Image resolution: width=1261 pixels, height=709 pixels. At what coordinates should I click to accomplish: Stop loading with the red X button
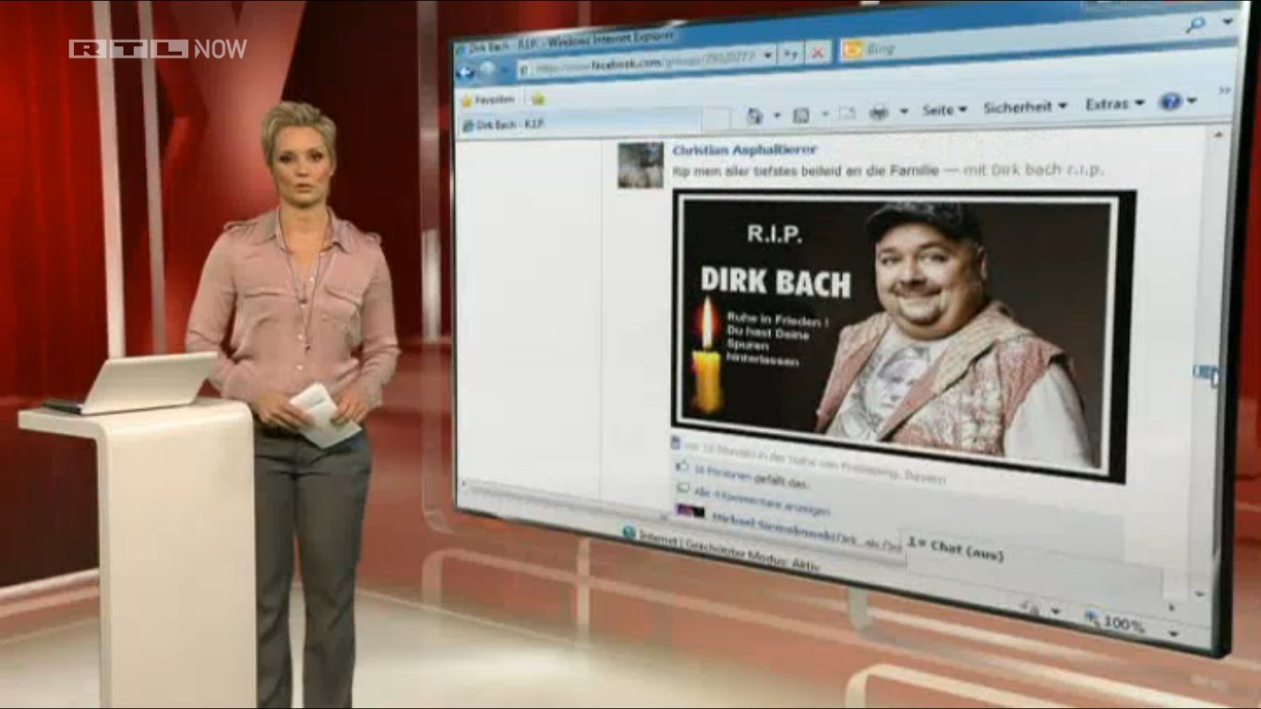tap(817, 53)
